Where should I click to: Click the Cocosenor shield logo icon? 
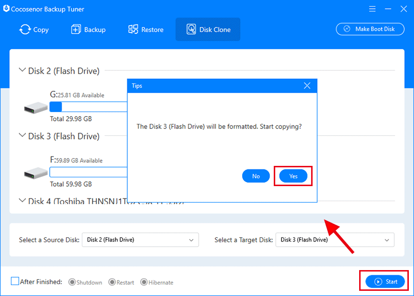pyautogui.click(x=6, y=8)
